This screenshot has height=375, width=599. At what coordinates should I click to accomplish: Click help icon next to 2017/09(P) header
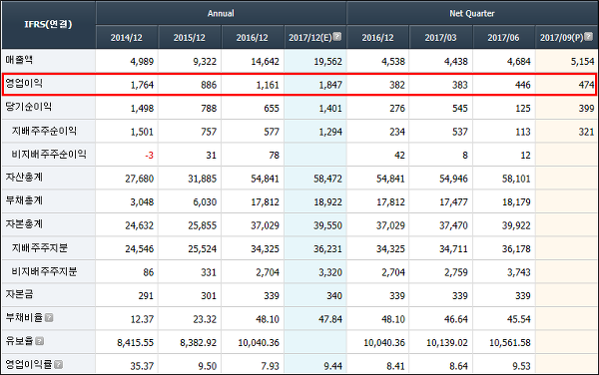click(x=589, y=37)
